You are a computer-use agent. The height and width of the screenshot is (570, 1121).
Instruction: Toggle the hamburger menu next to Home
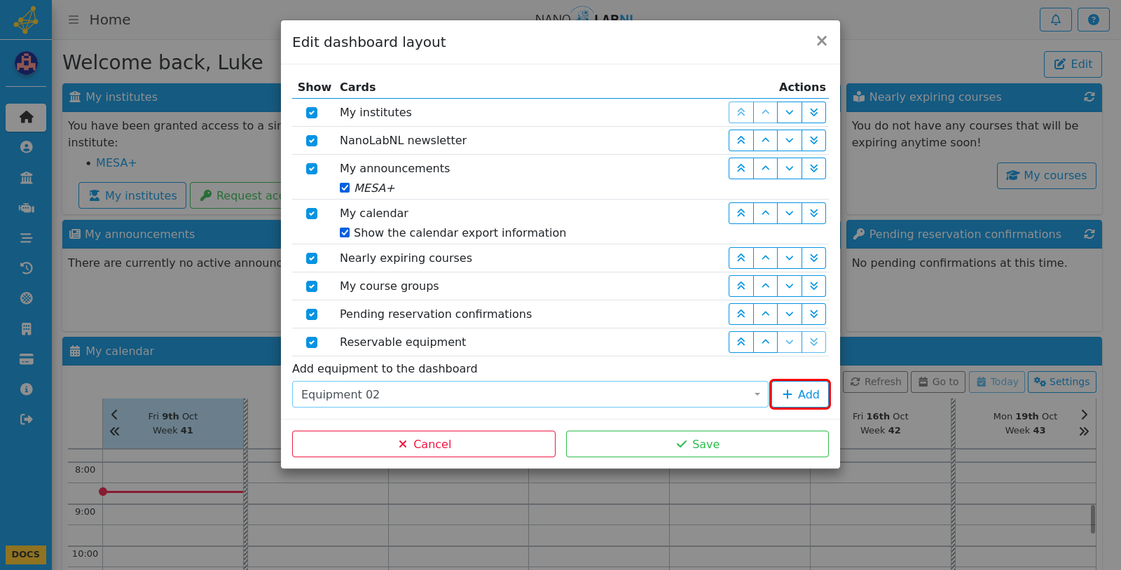coord(73,20)
